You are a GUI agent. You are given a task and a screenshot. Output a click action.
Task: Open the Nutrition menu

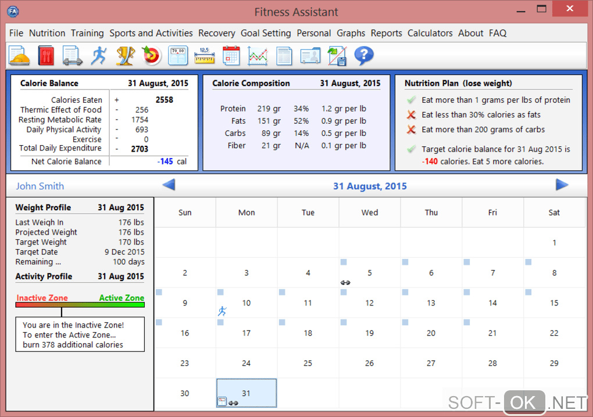pyautogui.click(x=47, y=33)
